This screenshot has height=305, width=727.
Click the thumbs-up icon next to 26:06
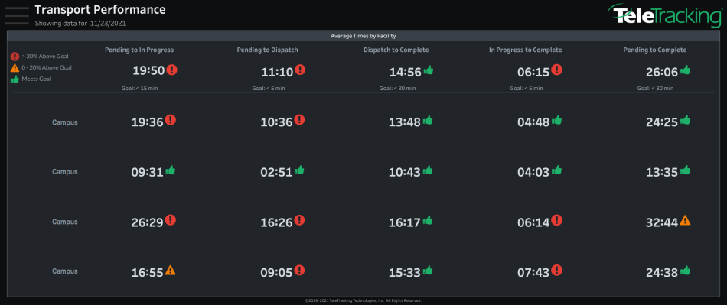[685, 70]
